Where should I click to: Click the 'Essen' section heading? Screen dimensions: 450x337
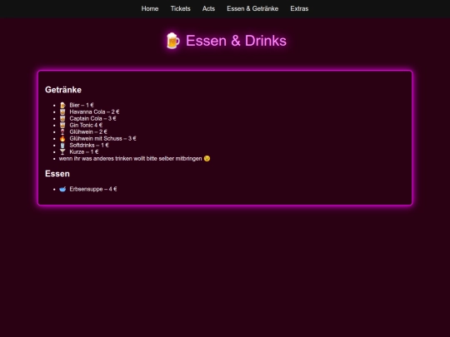point(57,174)
